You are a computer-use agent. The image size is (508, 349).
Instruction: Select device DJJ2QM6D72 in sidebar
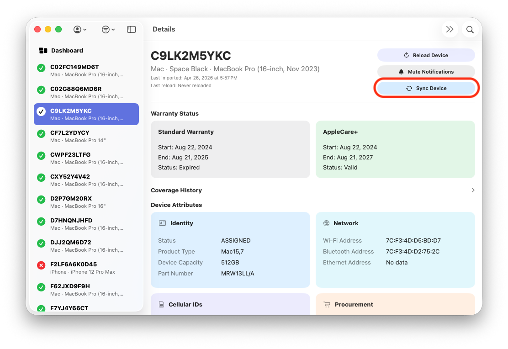(x=86, y=246)
